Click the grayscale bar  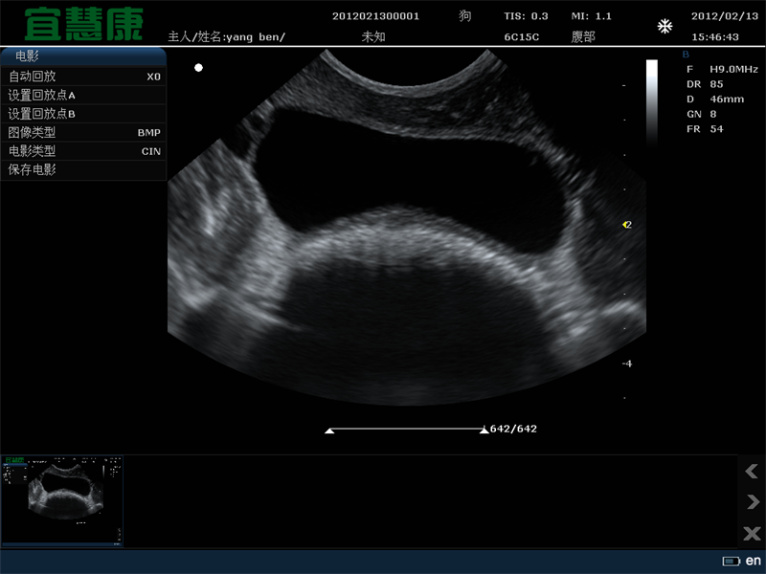point(652,103)
